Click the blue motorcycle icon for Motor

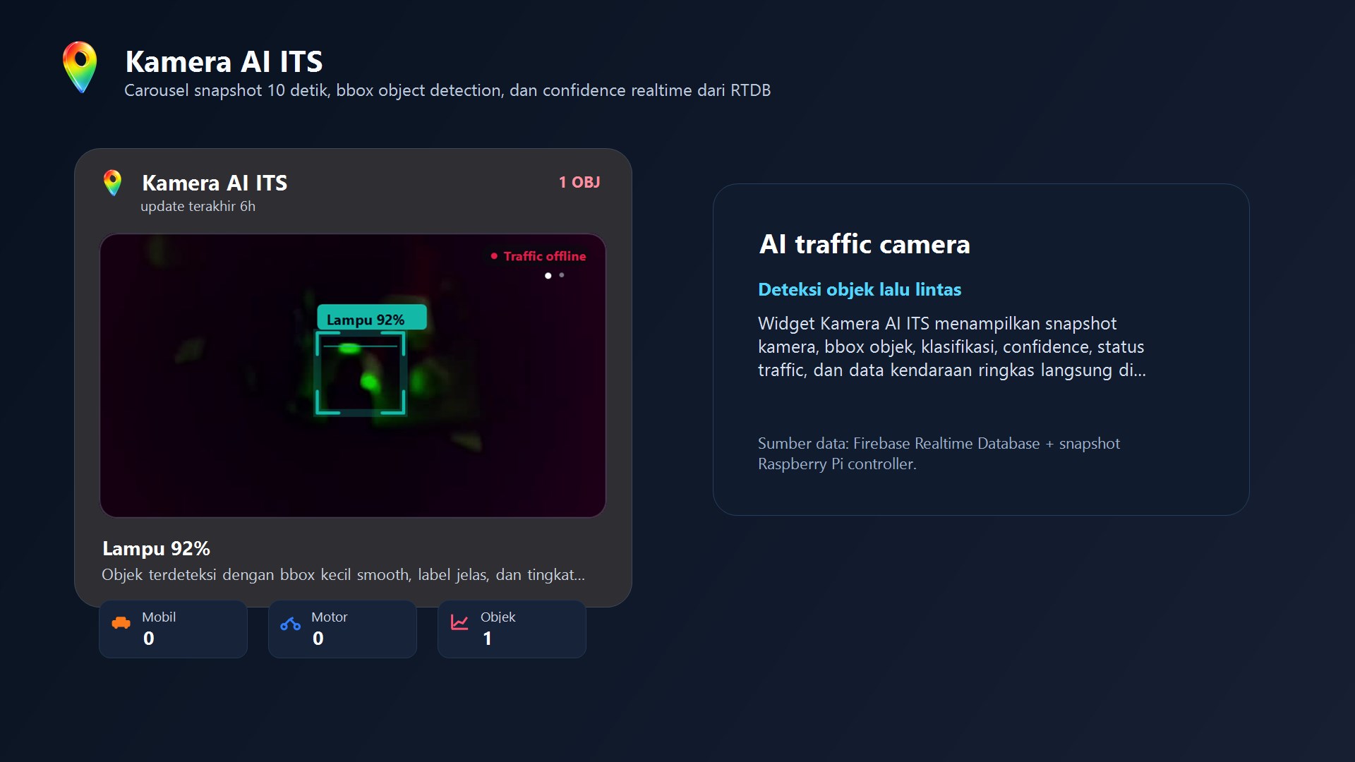[290, 624]
